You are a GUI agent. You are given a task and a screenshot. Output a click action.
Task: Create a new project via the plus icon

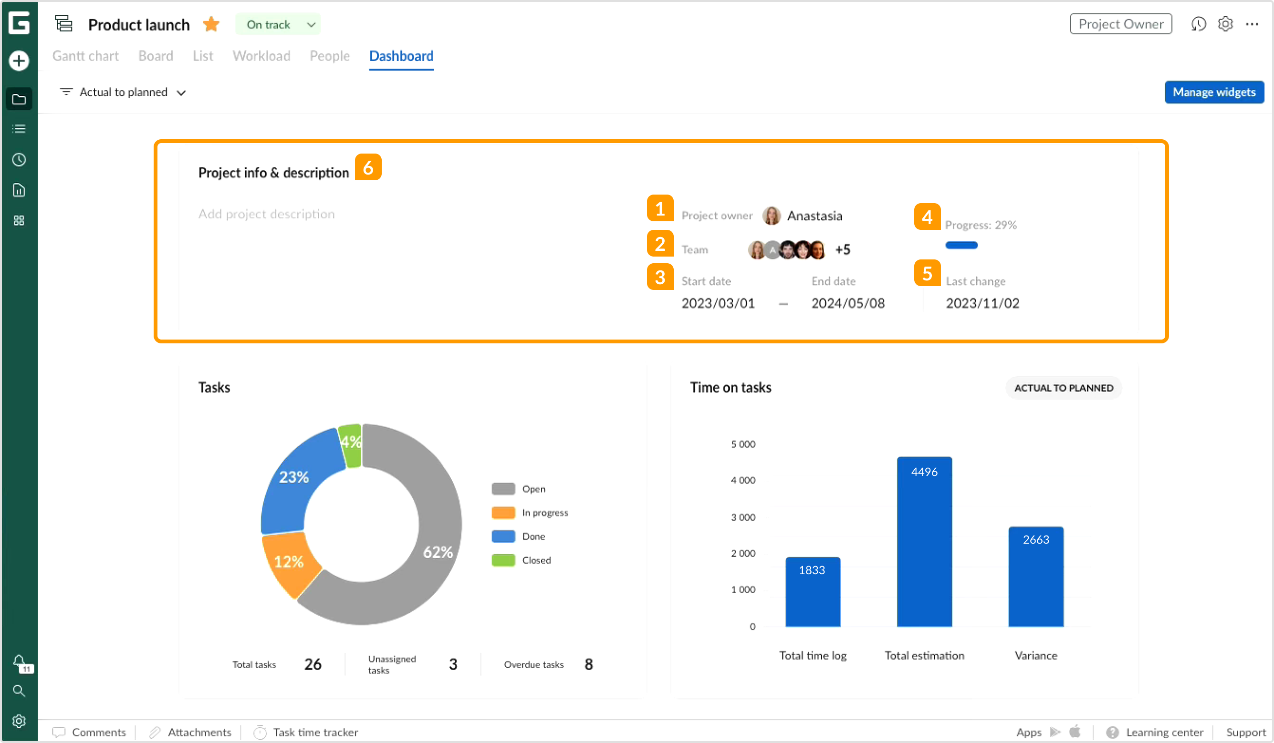tap(19, 60)
